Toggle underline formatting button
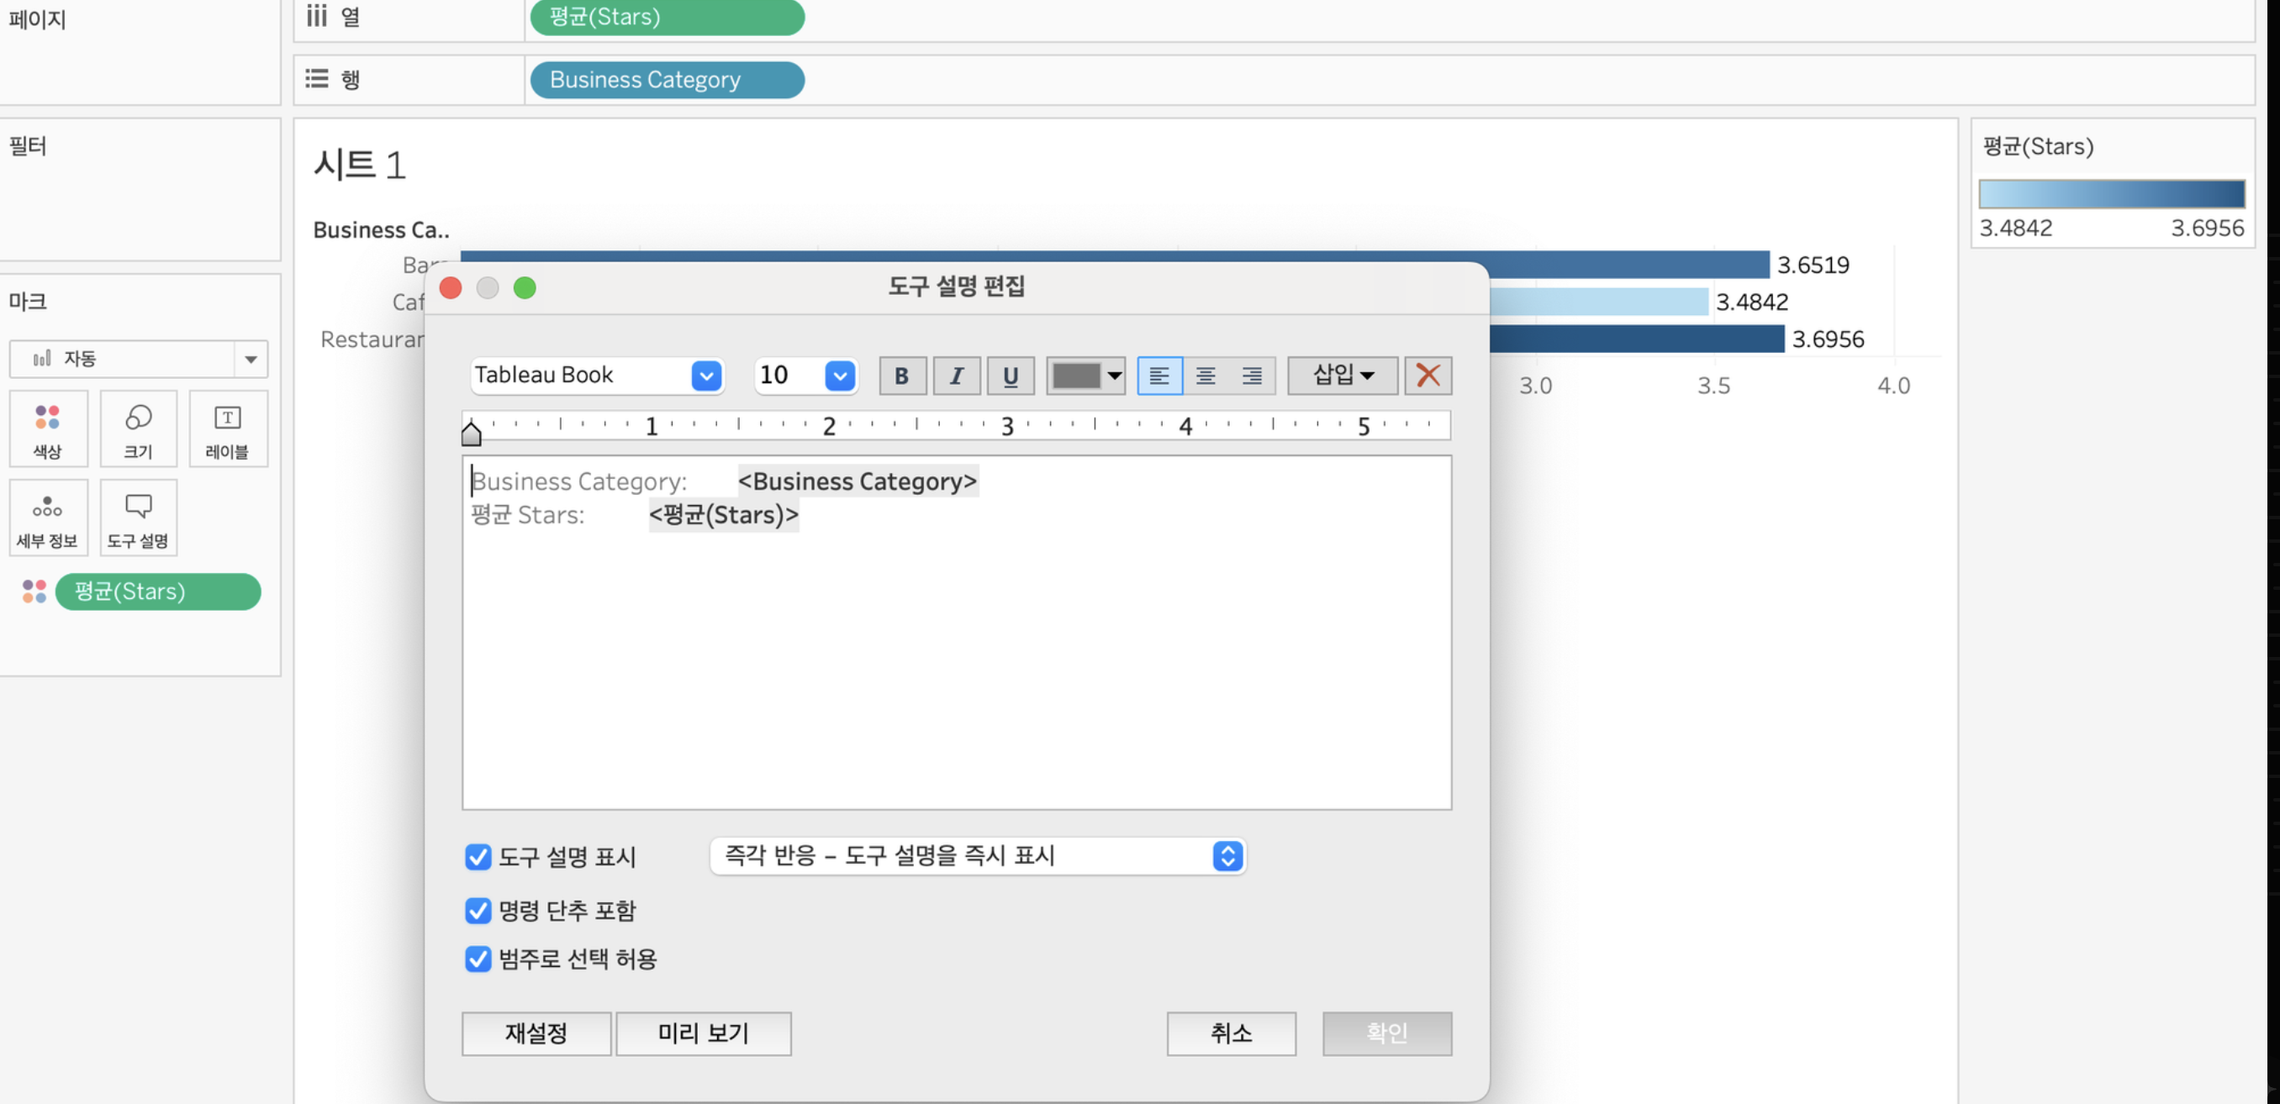The image size is (2280, 1104). [x=1010, y=376]
